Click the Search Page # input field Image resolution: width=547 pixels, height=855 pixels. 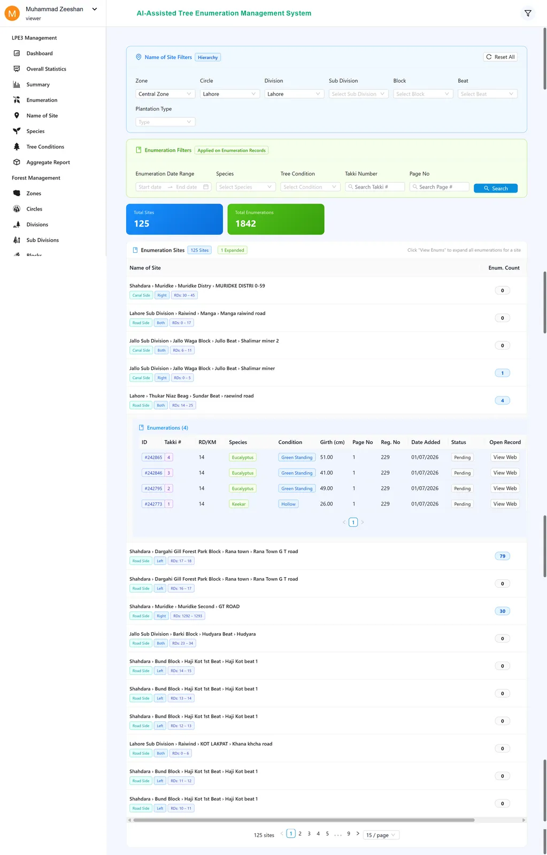click(x=439, y=187)
